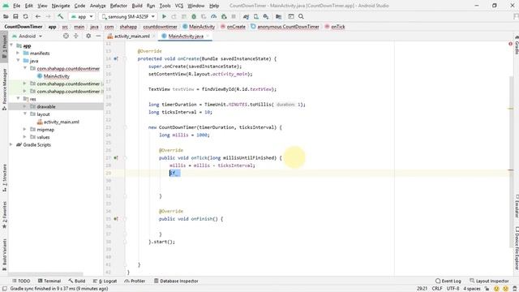
Task: Open the samsung SM-A525F device dropdown
Action: tap(128, 16)
